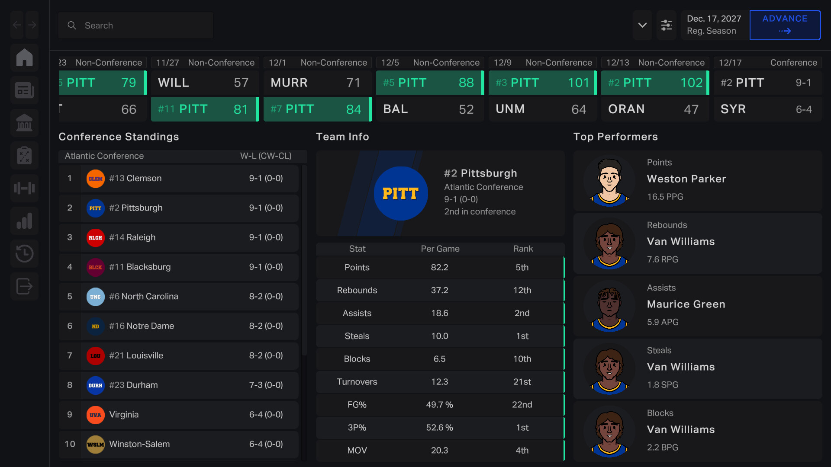The width and height of the screenshot is (831, 467).
Task: Click the search magnifier icon
Action: point(72,26)
